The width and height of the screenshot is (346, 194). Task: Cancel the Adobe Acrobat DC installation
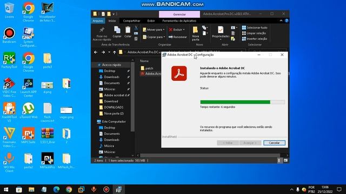coord(274,143)
